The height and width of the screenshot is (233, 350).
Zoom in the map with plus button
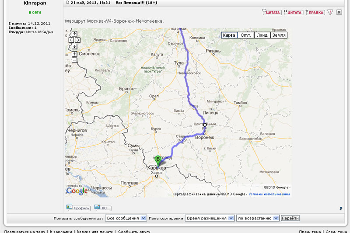click(74, 54)
